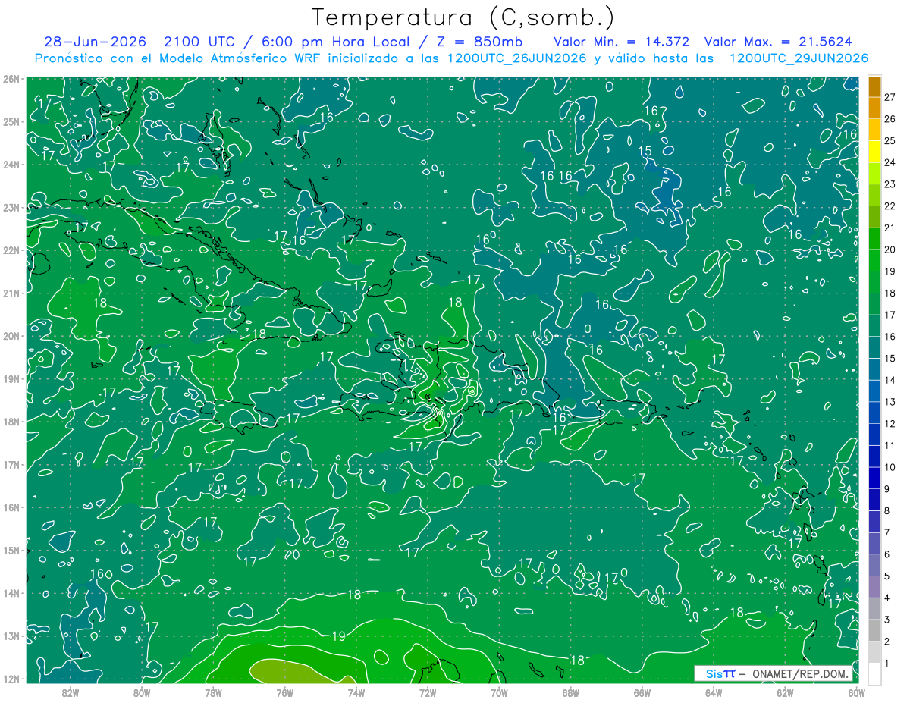Pick the brown swatch above legend 27
This screenshot has width=910, height=703.
coord(874,86)
